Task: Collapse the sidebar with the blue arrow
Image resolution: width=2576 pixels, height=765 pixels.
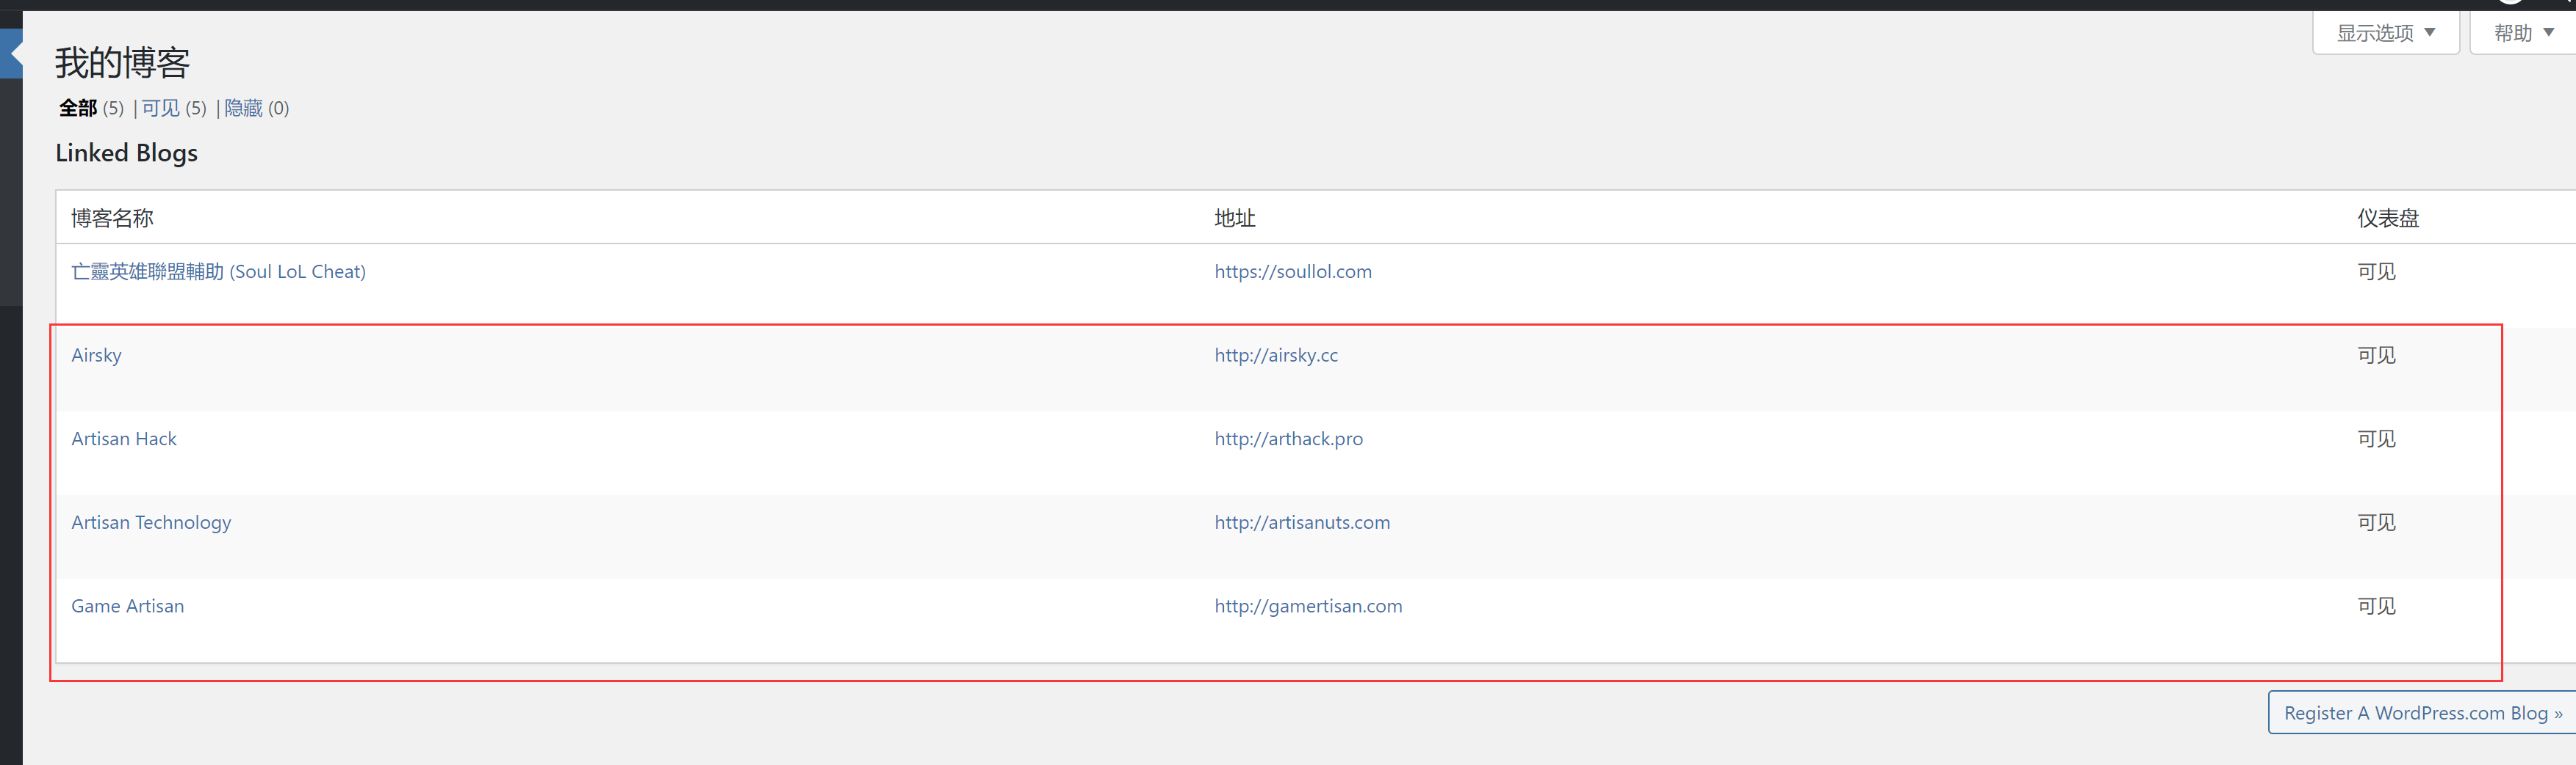Action: pos(12,53)
